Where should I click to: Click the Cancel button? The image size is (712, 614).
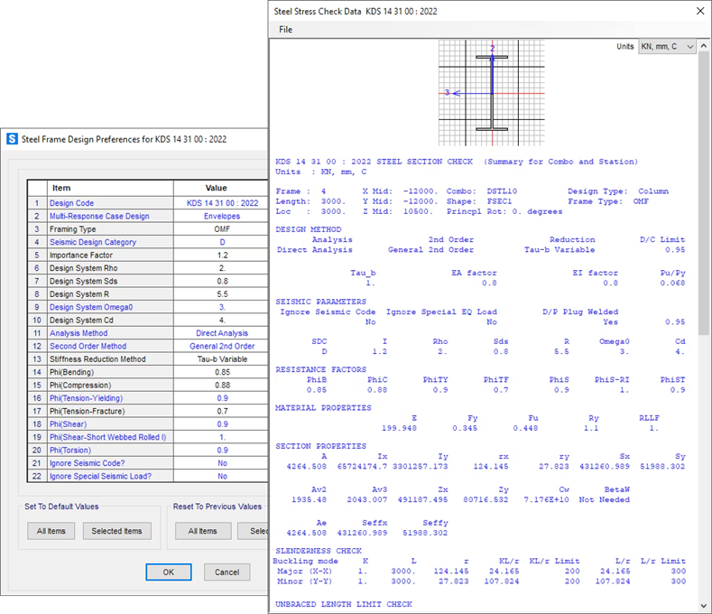click(227, 572)
